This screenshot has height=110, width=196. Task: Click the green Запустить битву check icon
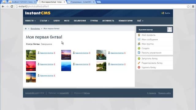(x=139, y=58)
